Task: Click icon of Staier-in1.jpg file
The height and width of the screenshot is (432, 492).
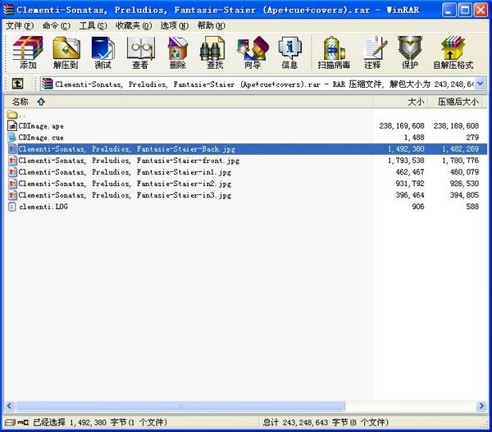Action: click(x=12, y=172)
